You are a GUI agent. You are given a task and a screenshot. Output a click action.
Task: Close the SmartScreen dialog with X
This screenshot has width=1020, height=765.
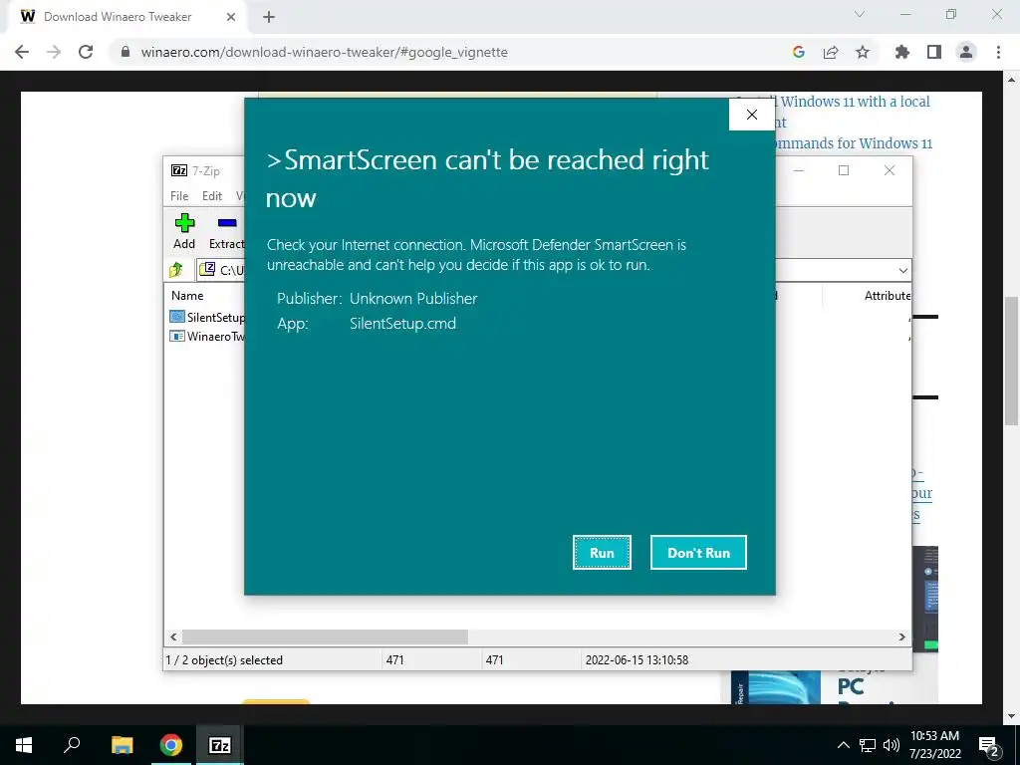pyautogui.click(x=752, y=115)
